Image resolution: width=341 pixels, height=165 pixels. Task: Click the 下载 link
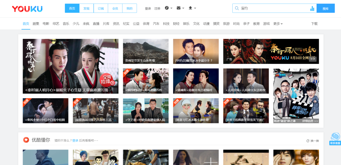click(x=314, y=24)
